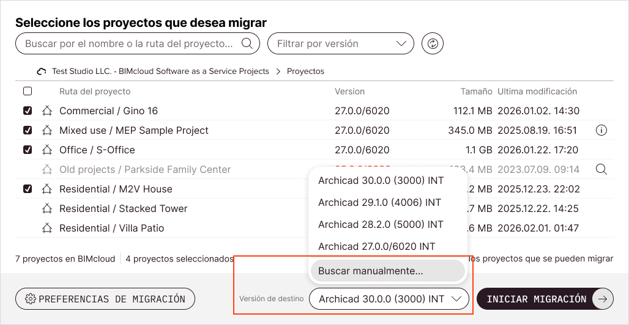Click the date 2026.02.01. 01:47
Screen dimensions: 629x325
click(x=538, y=228)
